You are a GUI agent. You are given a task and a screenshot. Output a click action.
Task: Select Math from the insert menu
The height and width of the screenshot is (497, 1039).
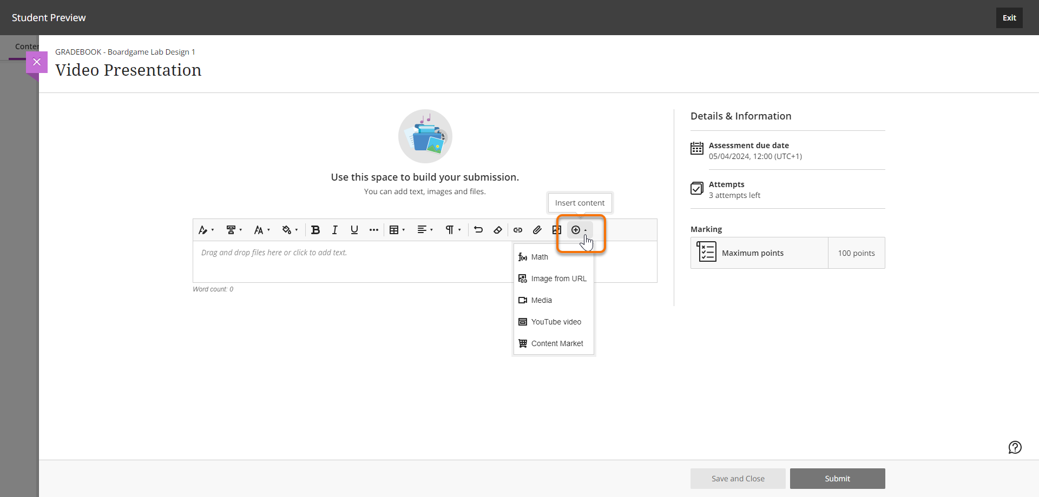540,257
